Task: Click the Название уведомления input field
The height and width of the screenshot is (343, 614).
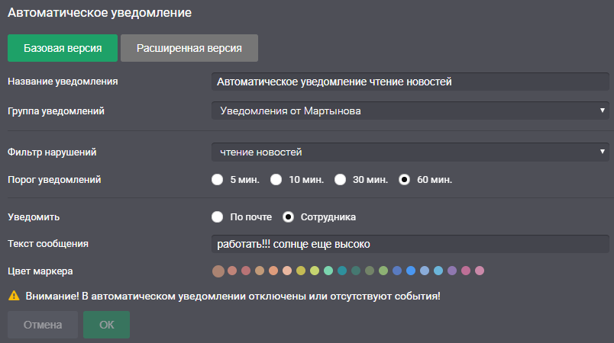Action: [x=410, y=82]
